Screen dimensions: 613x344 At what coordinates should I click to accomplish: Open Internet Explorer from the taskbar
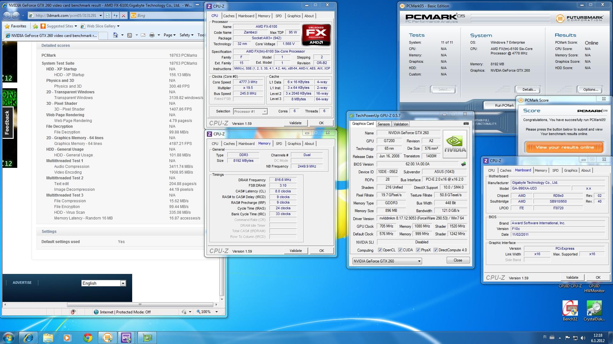coord(28,338)
